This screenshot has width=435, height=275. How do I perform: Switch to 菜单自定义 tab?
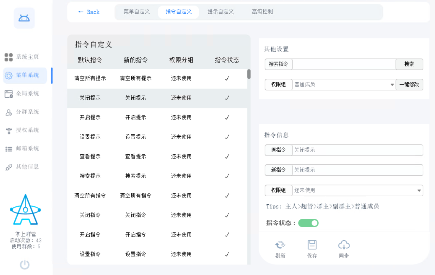(x=137, y=12)
